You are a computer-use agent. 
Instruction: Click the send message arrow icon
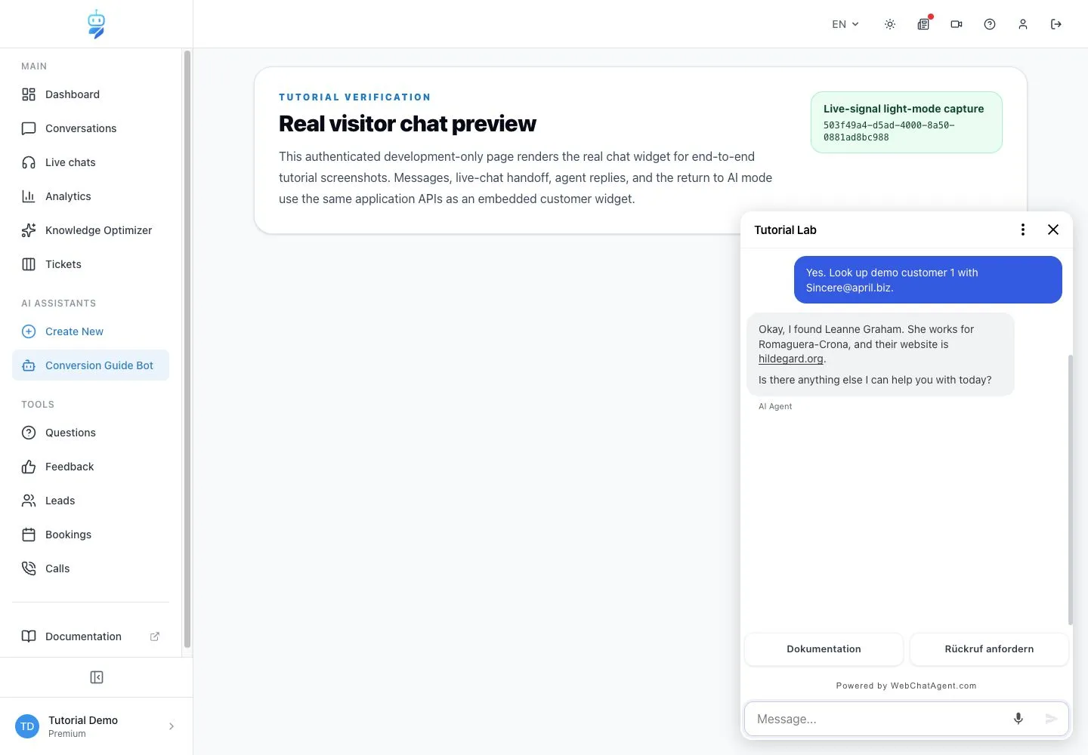click(x=1051, y=719)
